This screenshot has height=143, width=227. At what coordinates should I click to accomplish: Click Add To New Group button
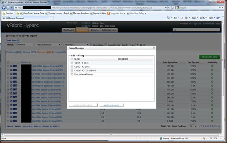click(111, 105)
